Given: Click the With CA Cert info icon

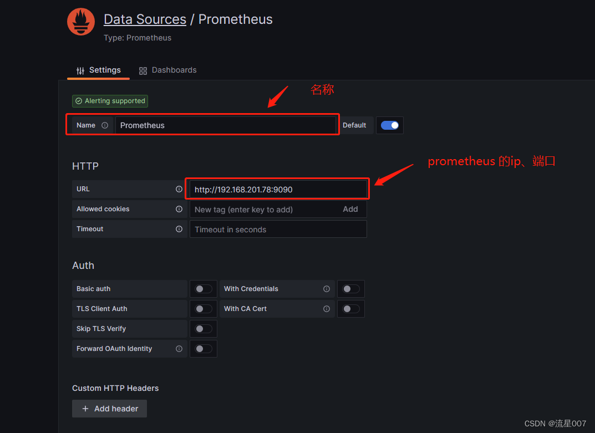Looking at the screenshot, I should point(326,309).
